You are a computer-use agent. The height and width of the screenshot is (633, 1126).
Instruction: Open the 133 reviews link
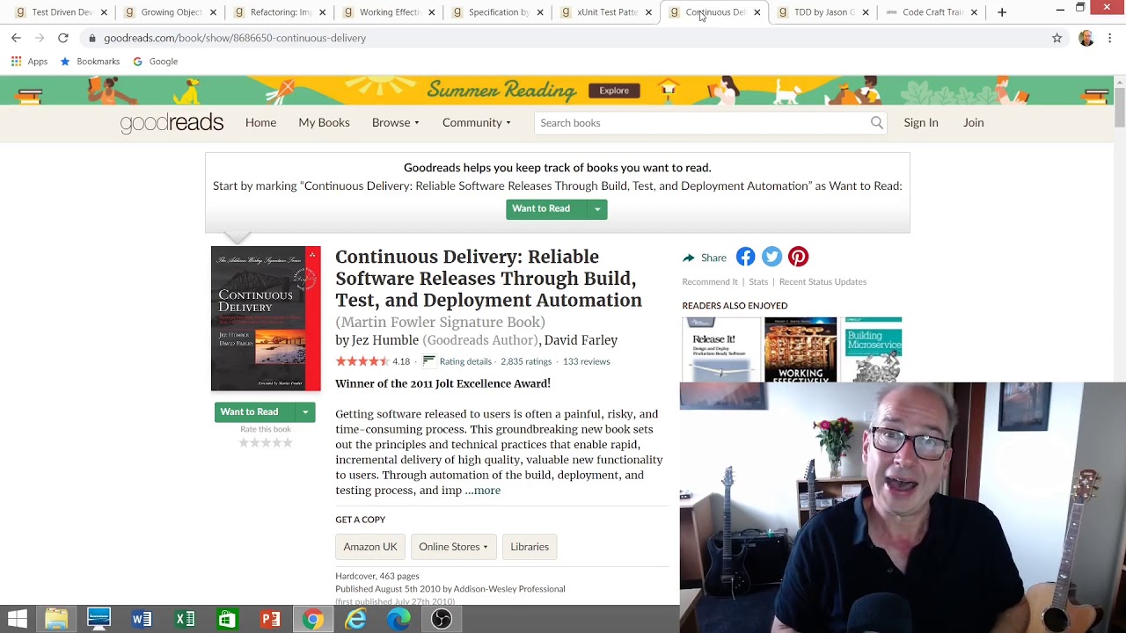click(586, 361)
